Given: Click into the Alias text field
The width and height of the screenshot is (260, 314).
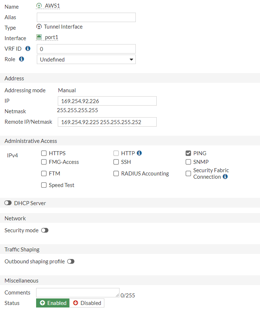Looking at the screenshot, I should (86, 17).
